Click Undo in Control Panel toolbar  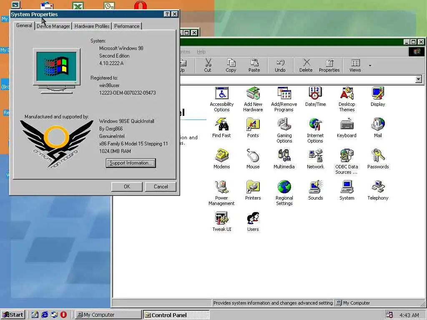click(280, 65)
